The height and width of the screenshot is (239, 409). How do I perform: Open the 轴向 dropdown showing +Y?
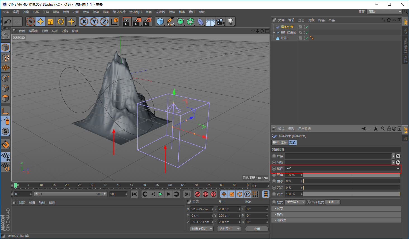pos(343,169)
